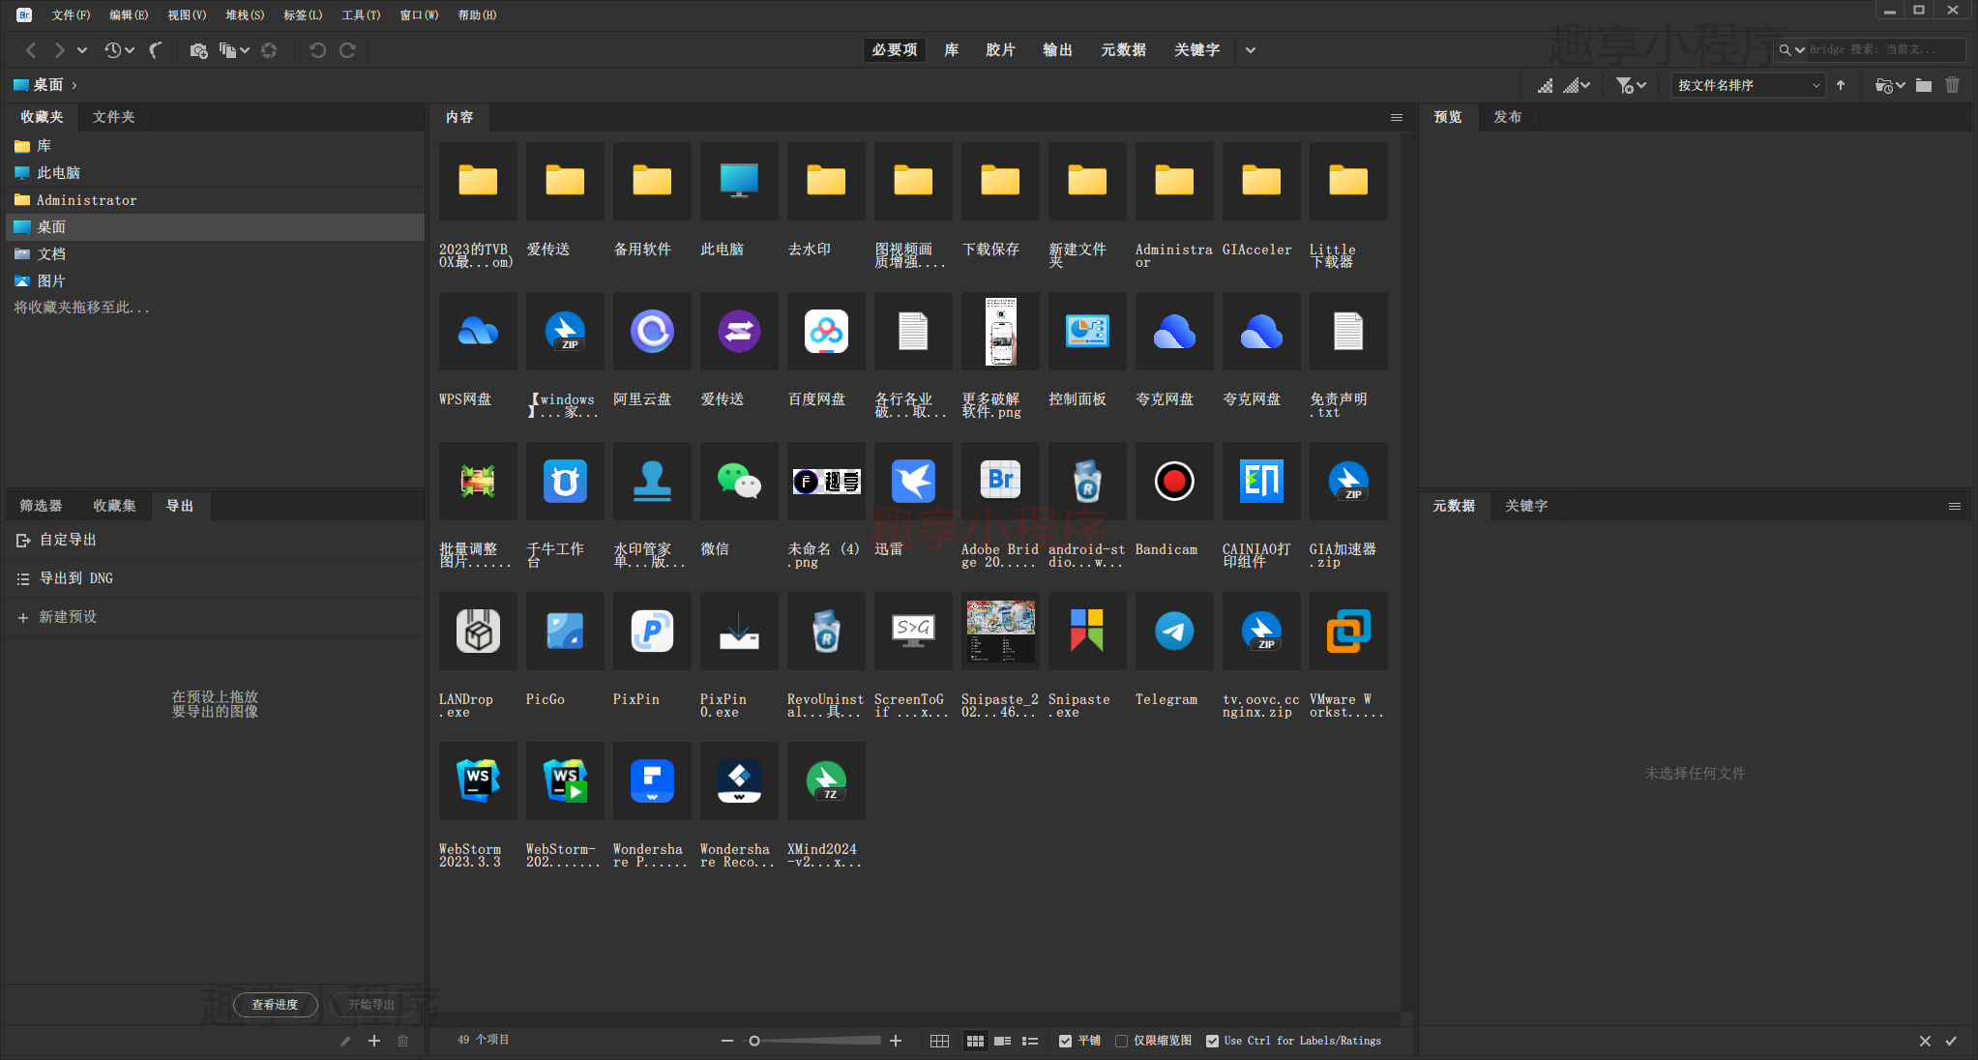The height and width of the screenshot is (1060, 1978).
Task: Click in the Bridge search field
Action: click(x=1885, y=49)
